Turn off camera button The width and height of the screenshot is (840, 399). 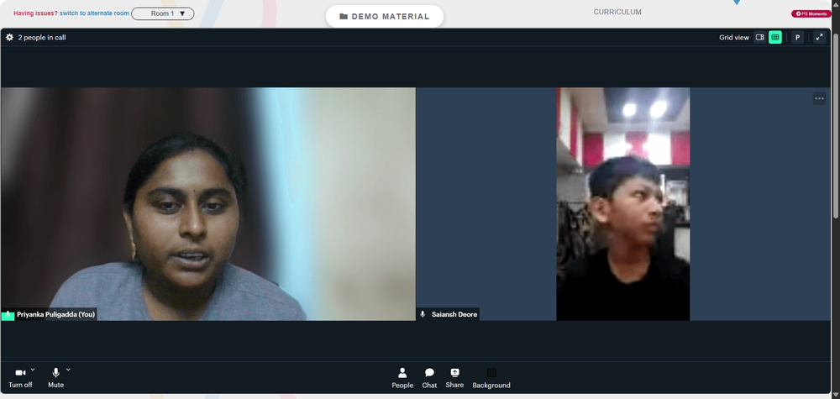point(20,377)
